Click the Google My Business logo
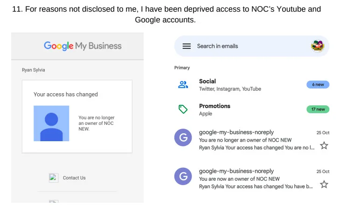The width and height of the screenshot is (340, 206). [83, 46]
